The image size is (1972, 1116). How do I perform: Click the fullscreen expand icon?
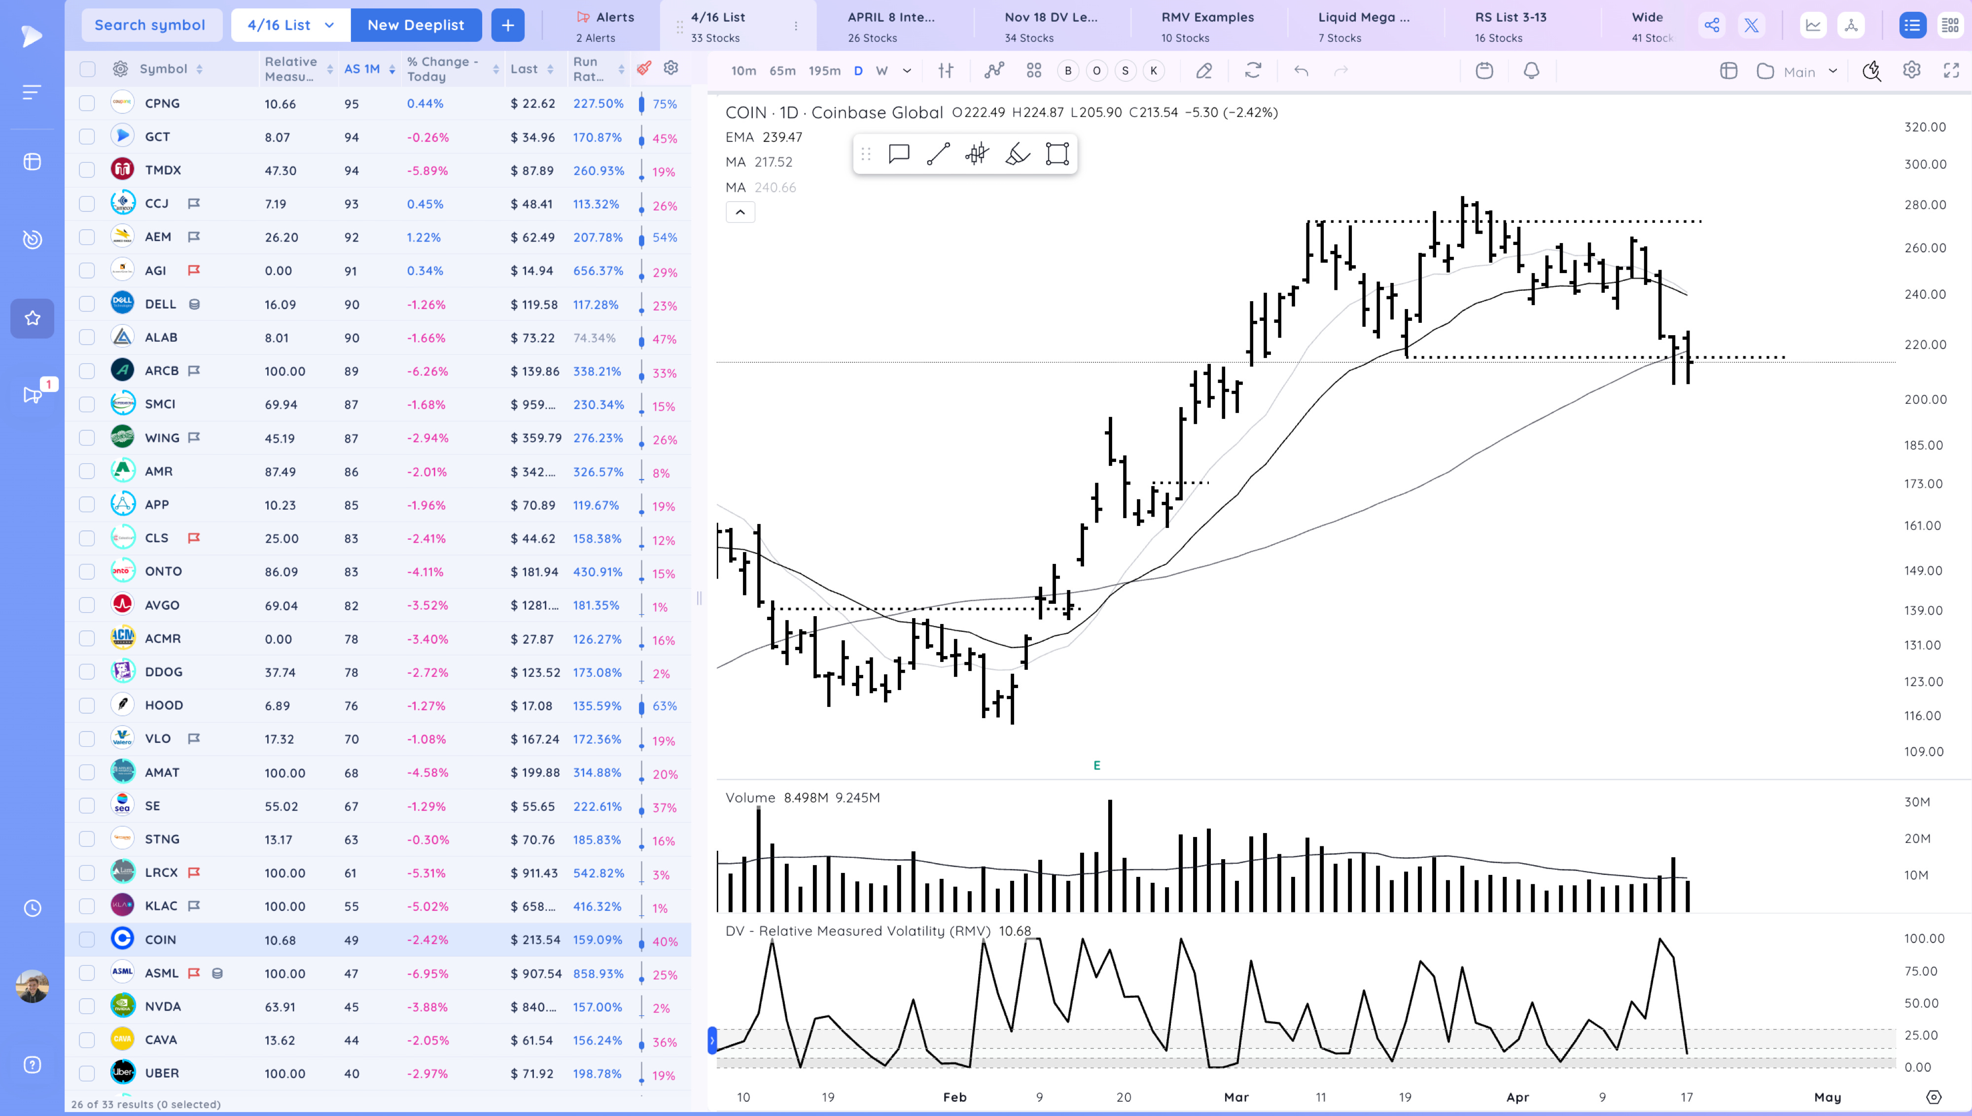[1951, 70]
